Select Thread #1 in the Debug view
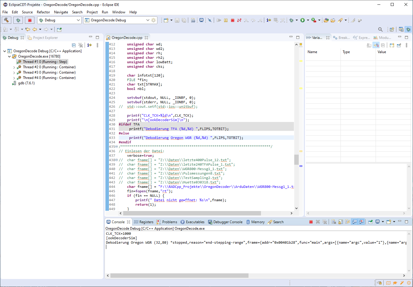Screen dimensions: 413x287 pyautogui.click(x=45, y=62)
